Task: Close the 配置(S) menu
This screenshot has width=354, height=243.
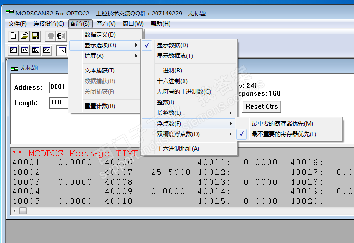Action: [80, 24]
